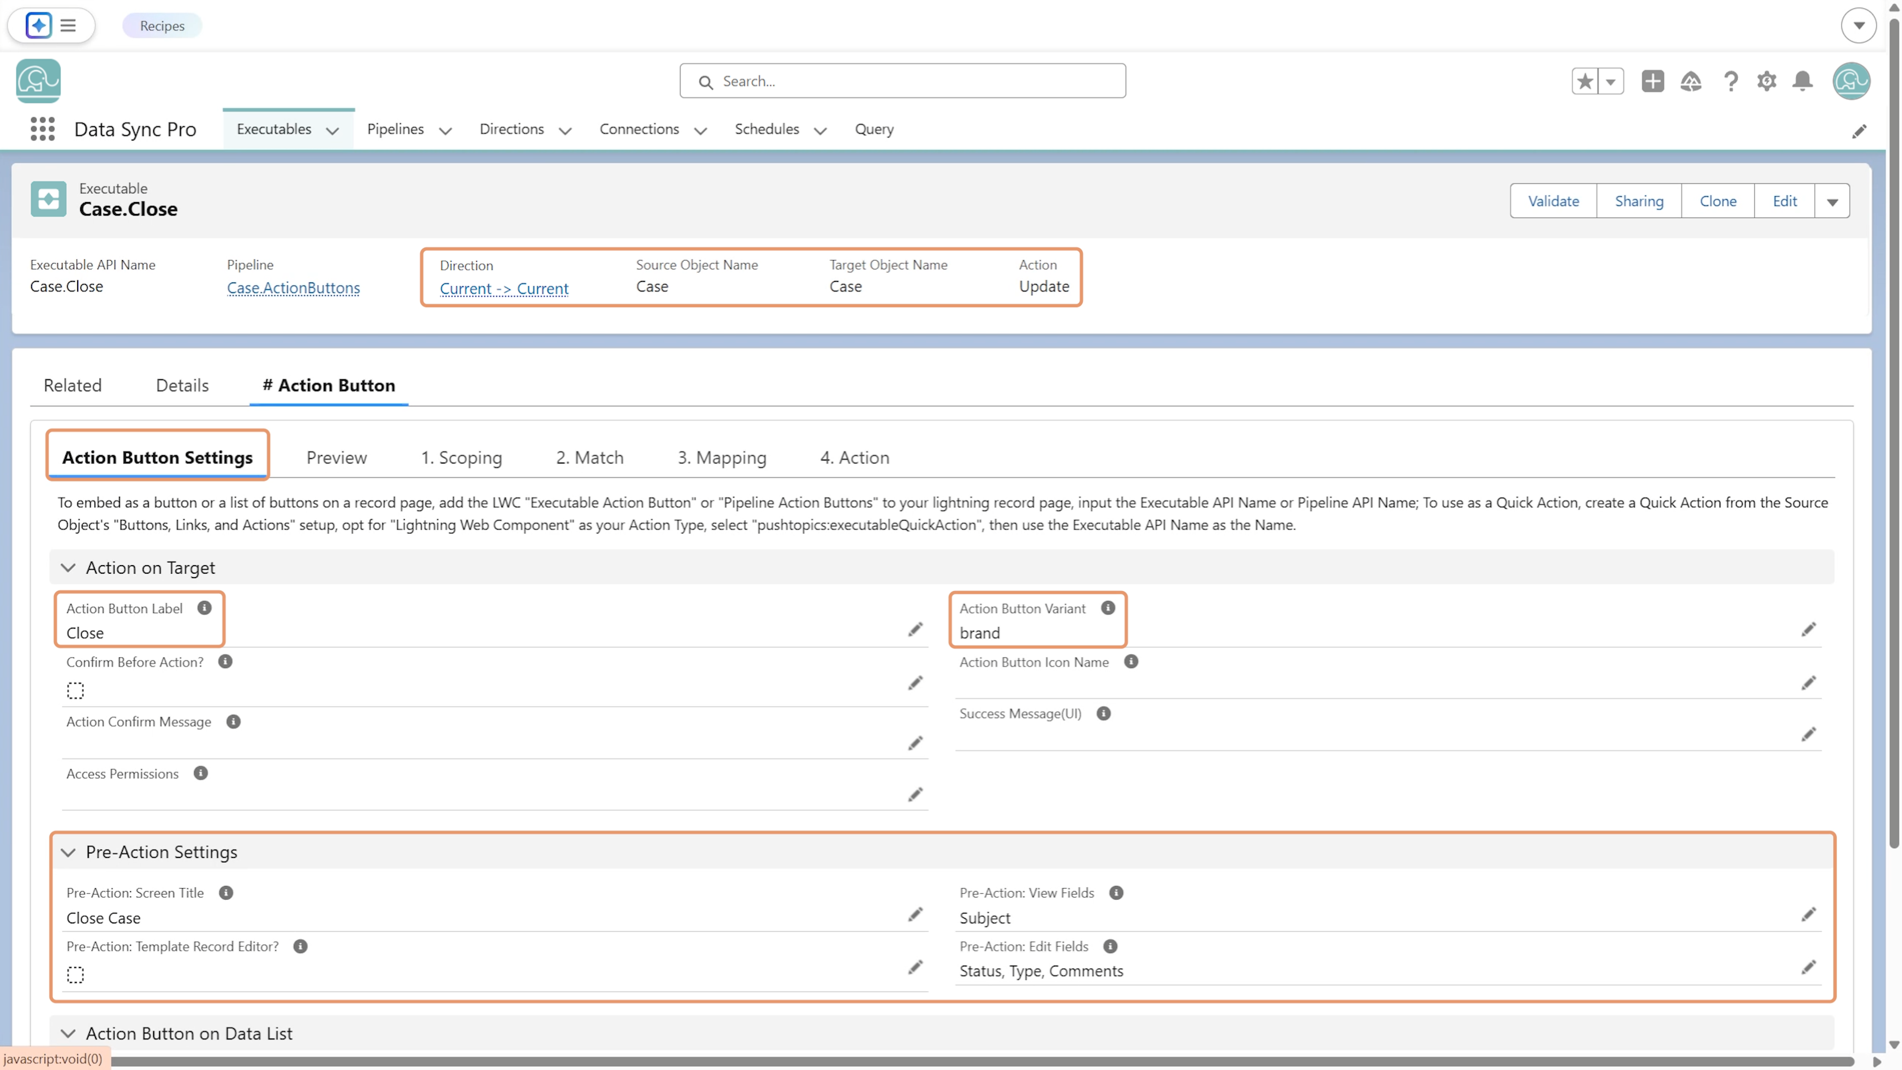Click the Data Sync Pro elephant logo

pyautogui.click(x=39, y=81)
